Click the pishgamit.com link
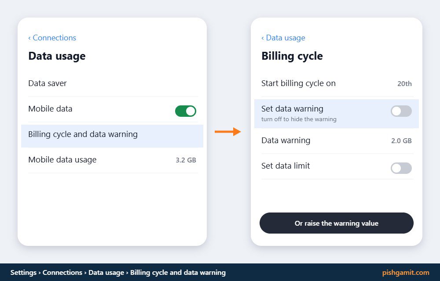The image size is (440, 281). (406, 273)
